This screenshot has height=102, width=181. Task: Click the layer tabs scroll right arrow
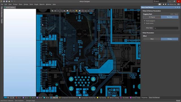click(x=13, y=98)
